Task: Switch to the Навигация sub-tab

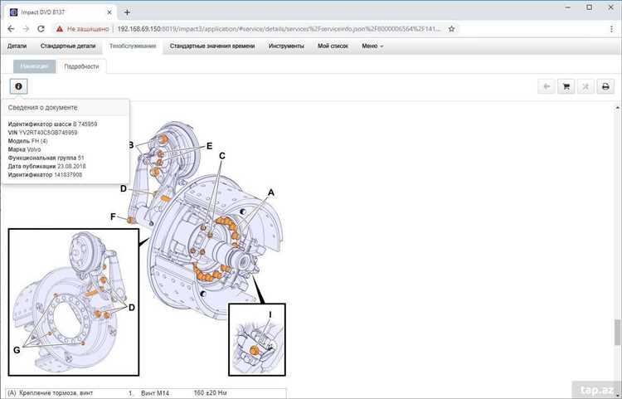Action: 35,66
